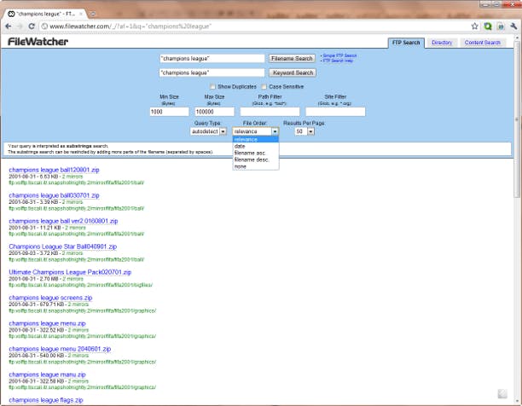Open Champions League Star Ball040901.zip result

[62, 246]
